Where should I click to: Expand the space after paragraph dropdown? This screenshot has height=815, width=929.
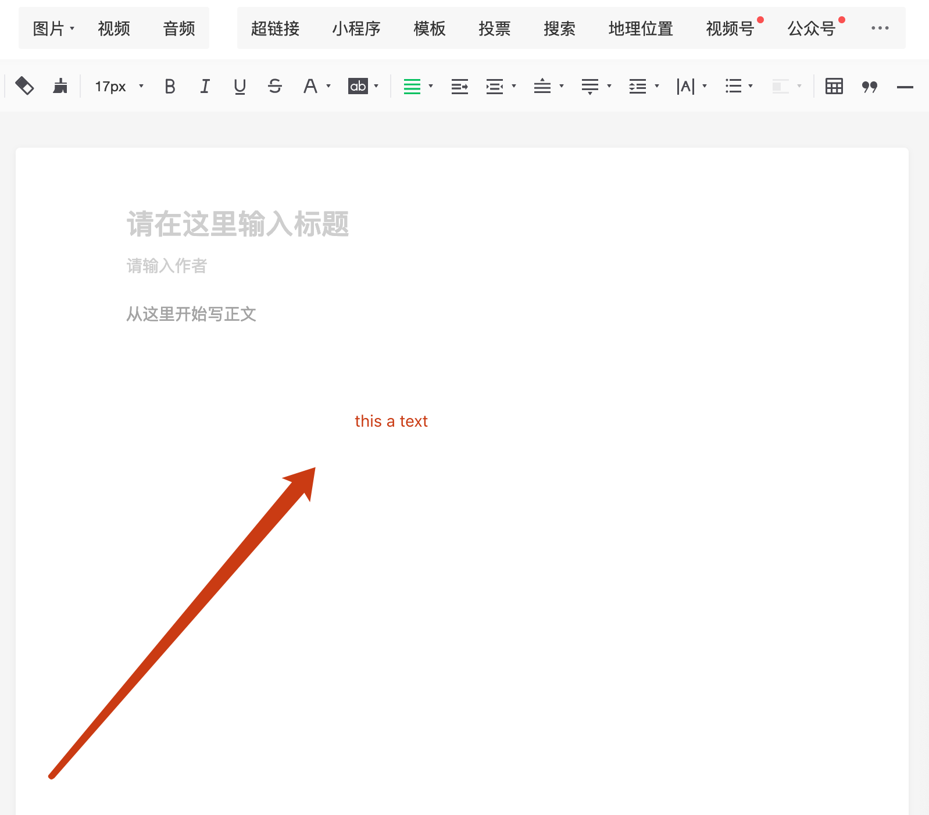pyautogui.click(x=609, y=86)
